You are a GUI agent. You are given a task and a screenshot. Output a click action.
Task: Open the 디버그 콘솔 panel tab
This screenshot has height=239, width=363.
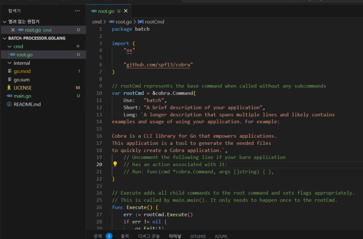(149, 236)
